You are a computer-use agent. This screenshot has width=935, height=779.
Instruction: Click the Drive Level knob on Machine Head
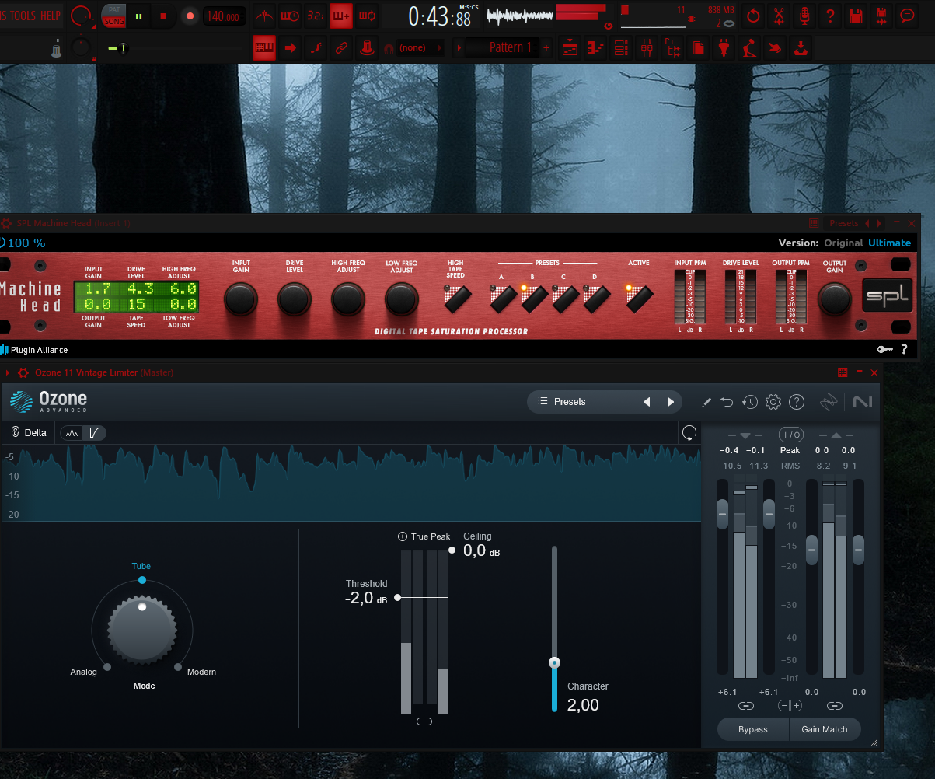click(x=295, y=299)
